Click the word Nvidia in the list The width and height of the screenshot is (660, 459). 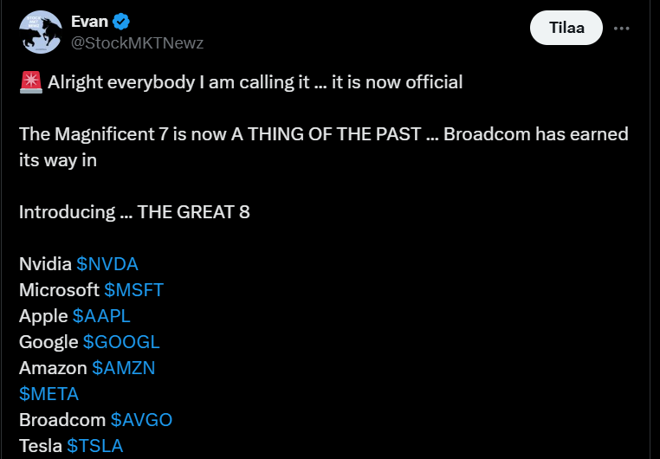click(45, 264)
